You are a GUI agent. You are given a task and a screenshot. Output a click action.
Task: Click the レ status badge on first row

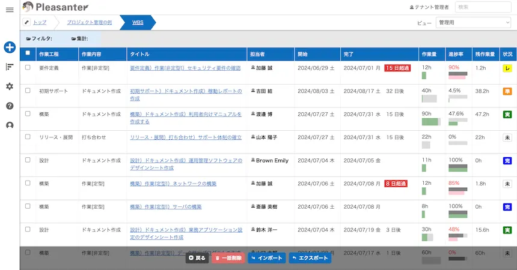(x=507, y=68)
